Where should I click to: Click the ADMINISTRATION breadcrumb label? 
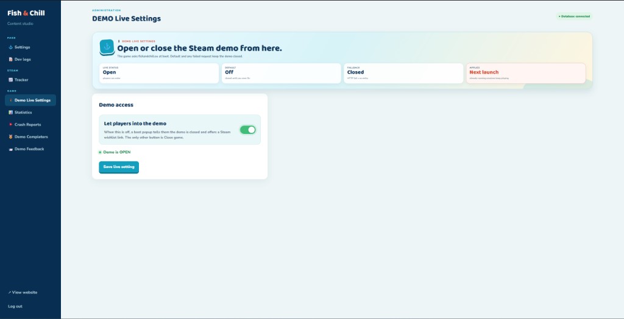[x=106, y=10]
